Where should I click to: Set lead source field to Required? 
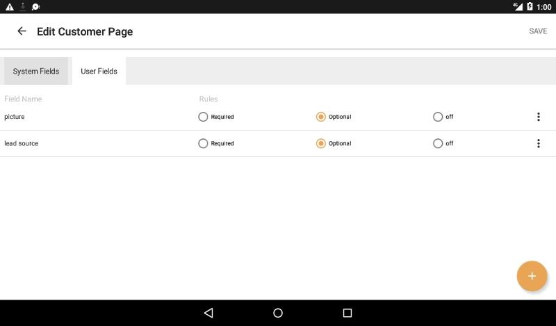click(x=216, y=143)
